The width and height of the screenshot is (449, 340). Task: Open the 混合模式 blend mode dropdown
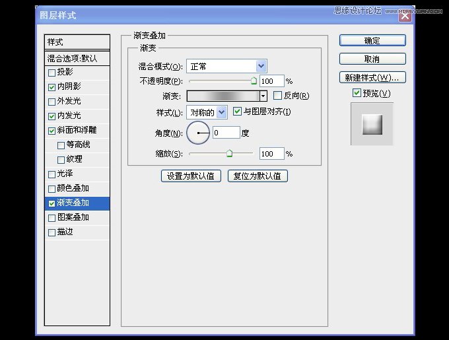tap(261, 66)
